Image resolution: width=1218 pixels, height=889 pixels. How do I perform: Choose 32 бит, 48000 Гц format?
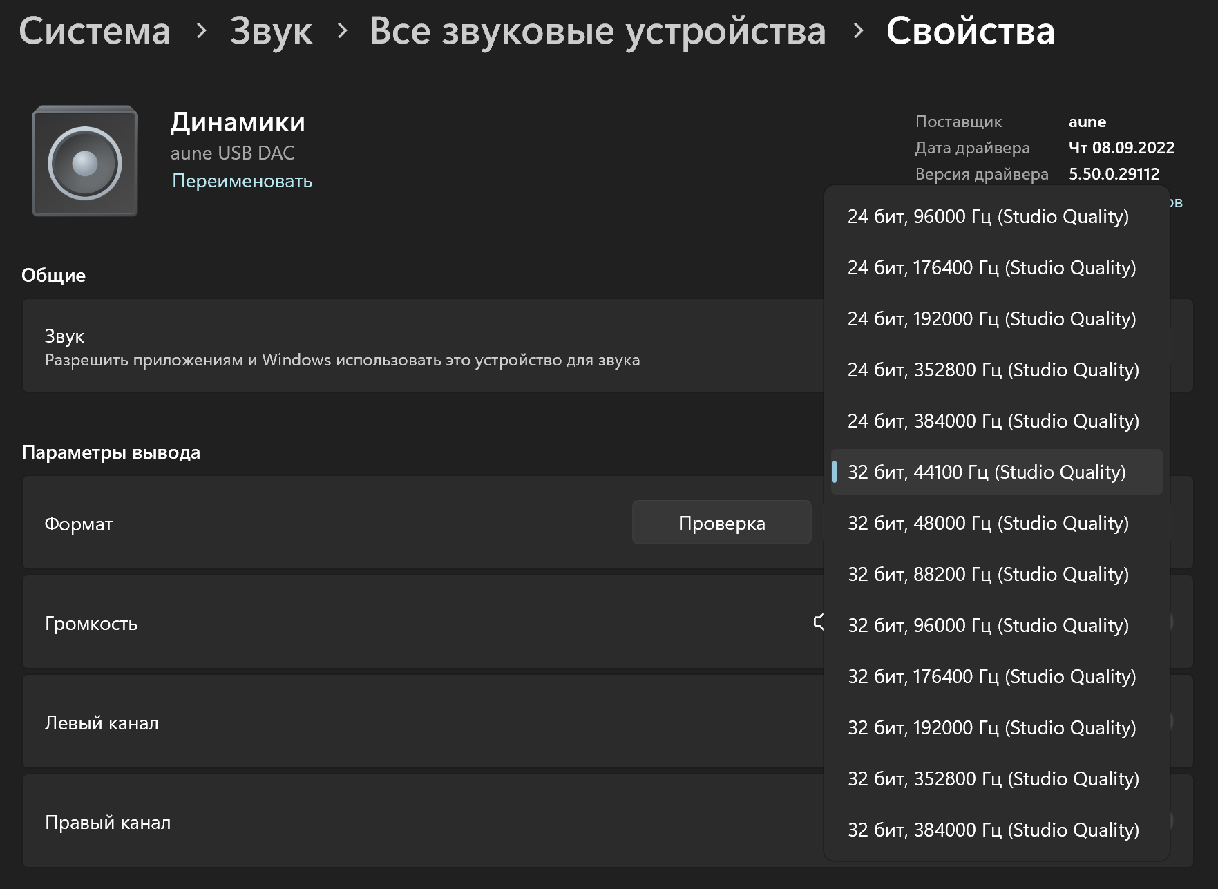click(988, 524)
